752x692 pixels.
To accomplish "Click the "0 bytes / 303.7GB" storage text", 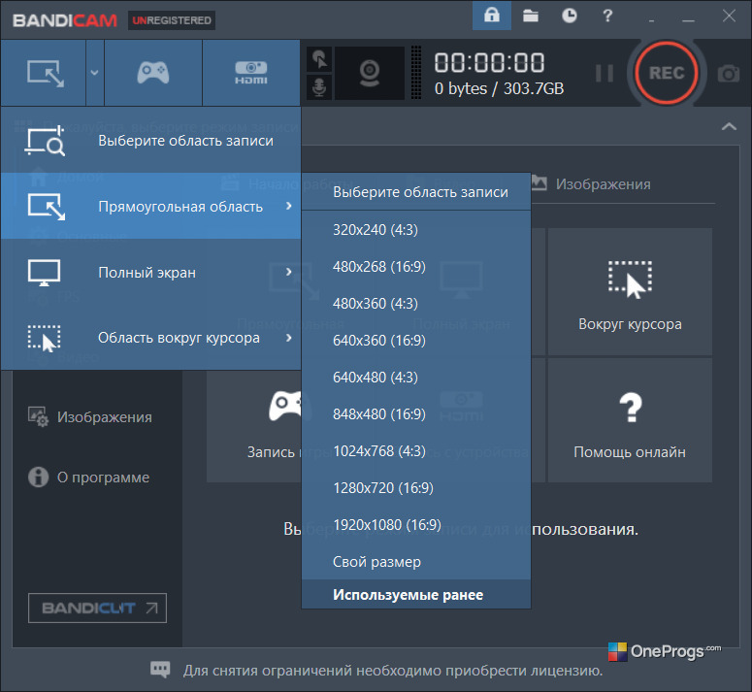I will point(499,88).
